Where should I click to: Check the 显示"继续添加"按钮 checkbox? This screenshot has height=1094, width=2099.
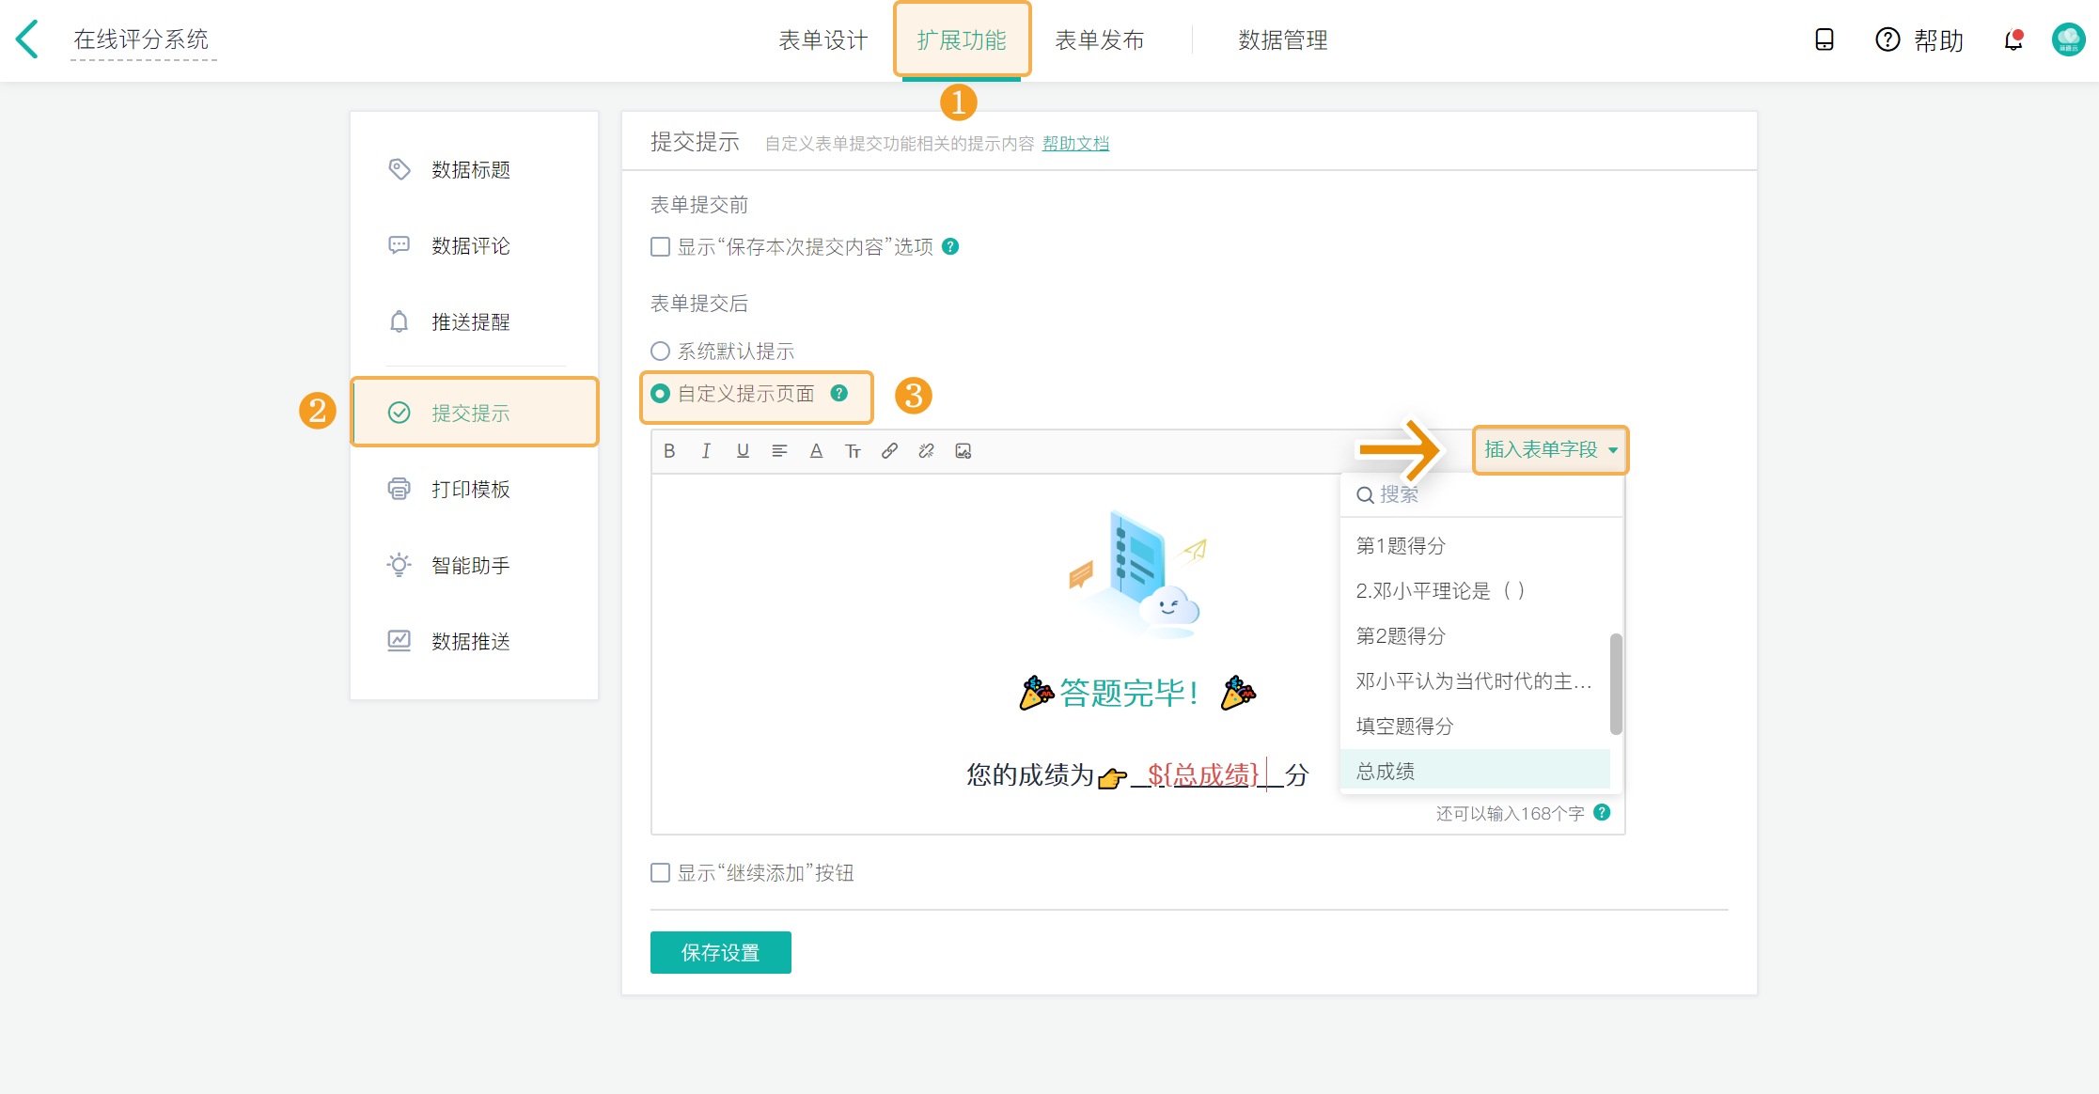pos(661,873)
